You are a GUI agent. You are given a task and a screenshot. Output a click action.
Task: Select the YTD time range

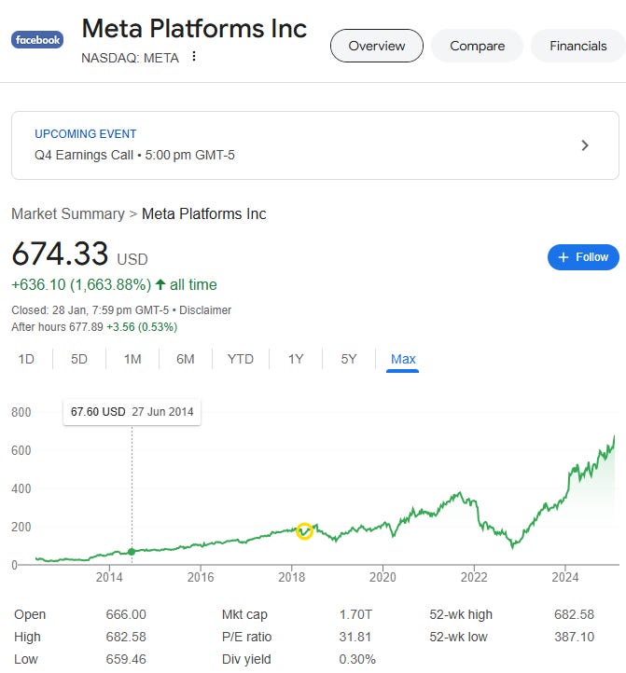(241, 359)
